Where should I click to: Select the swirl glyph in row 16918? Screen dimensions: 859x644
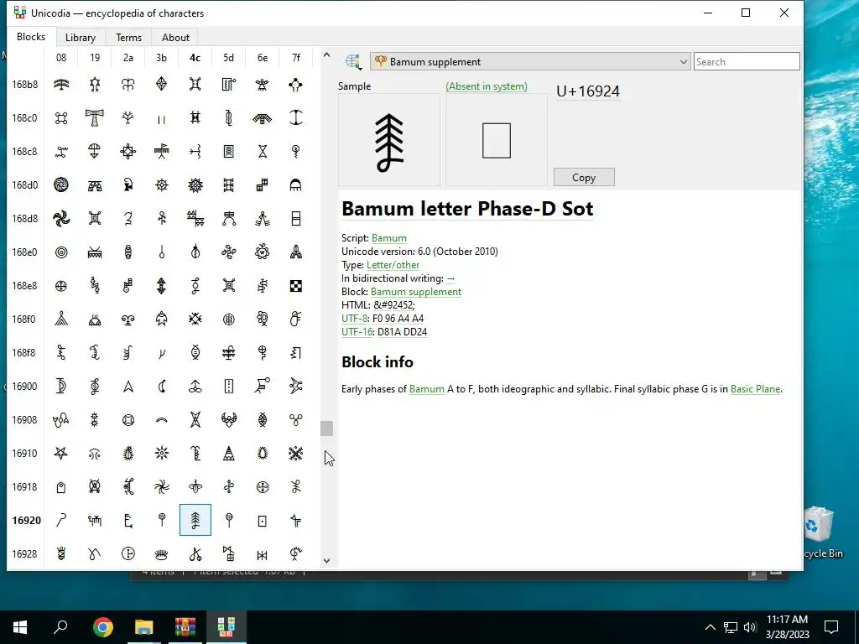162,486
